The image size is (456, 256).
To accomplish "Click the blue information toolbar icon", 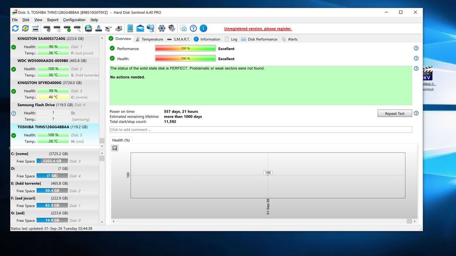I will tap(203, 28).
